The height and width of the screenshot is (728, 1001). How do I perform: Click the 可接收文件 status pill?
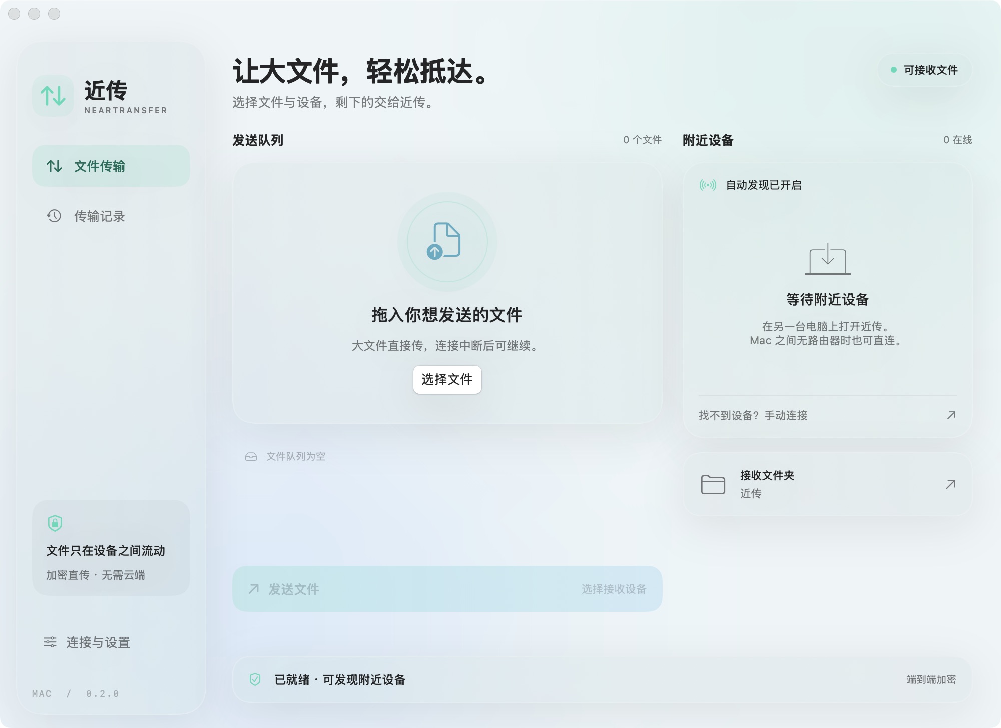click(925, 70)
